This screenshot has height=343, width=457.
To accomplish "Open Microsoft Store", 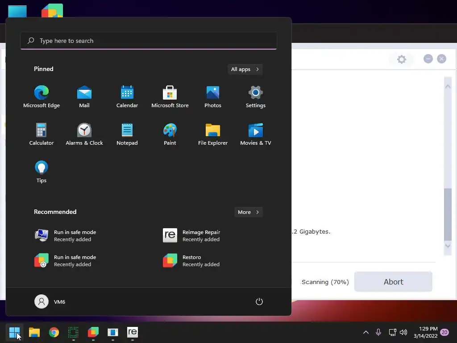I will [170, 97].
